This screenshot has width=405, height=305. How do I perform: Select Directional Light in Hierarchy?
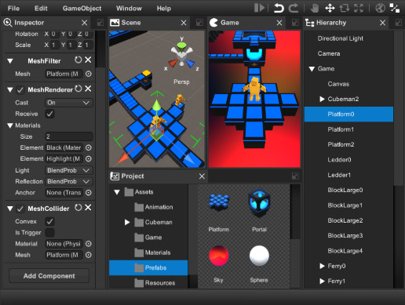348,38
